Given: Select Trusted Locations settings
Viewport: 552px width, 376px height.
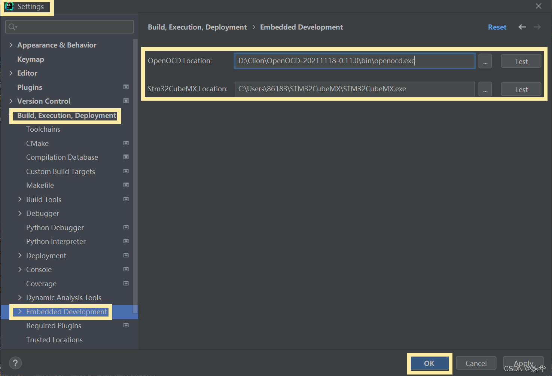Looking at the screenshot, I should (x=54, y=340).
